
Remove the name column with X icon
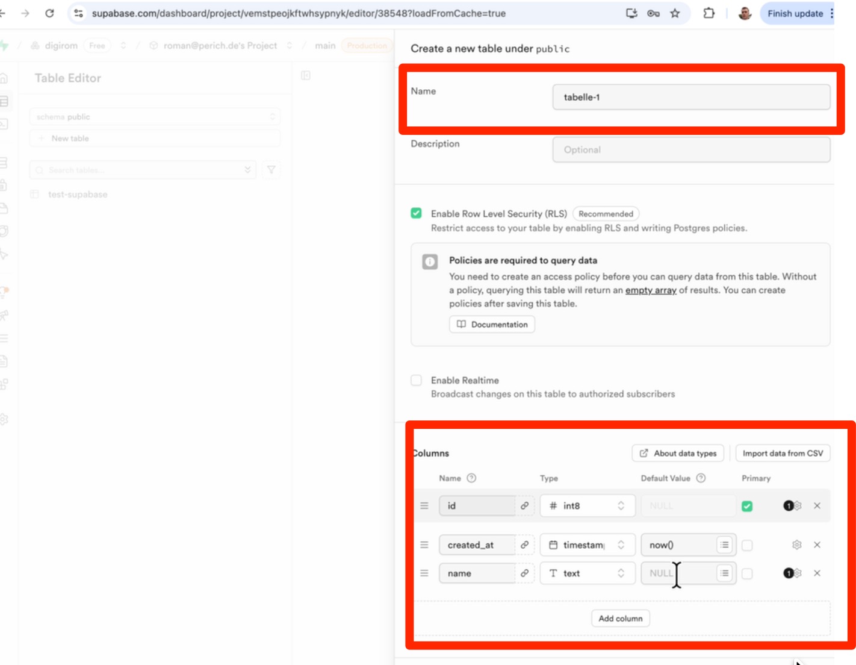pyautogui.click(x=817, y=573)
